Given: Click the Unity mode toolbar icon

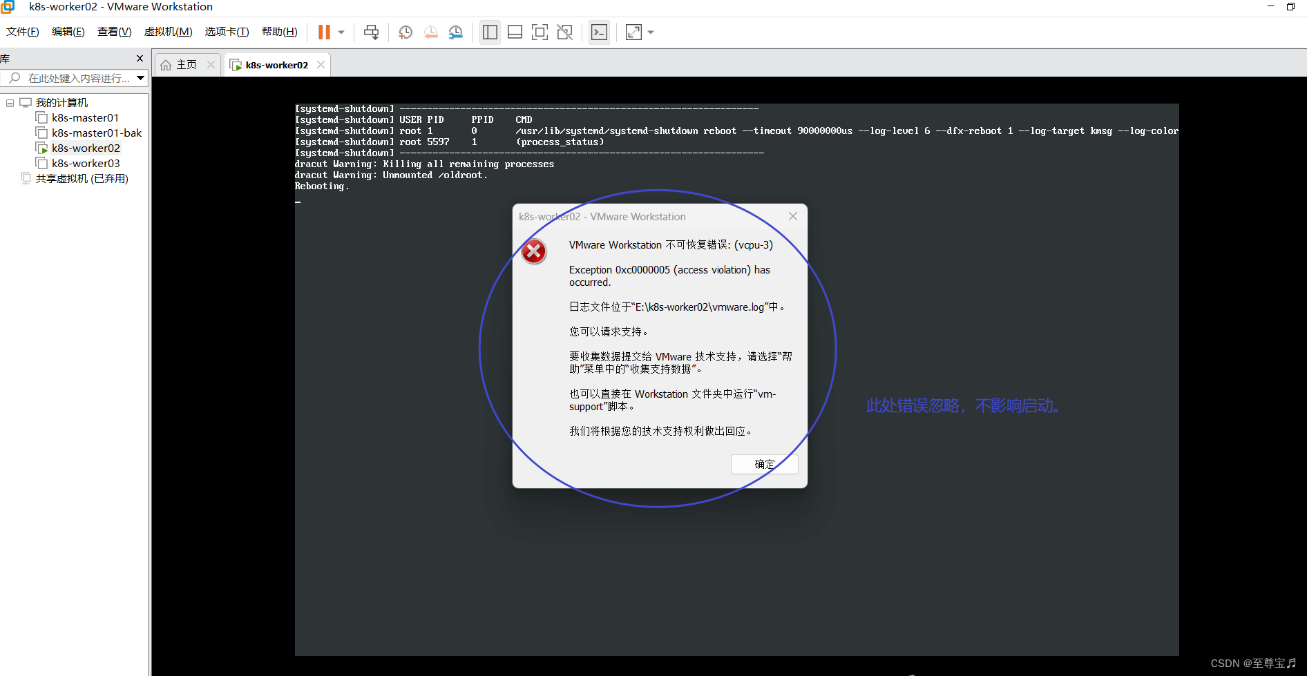Looking at the screenshot, I should click(564, 32).
